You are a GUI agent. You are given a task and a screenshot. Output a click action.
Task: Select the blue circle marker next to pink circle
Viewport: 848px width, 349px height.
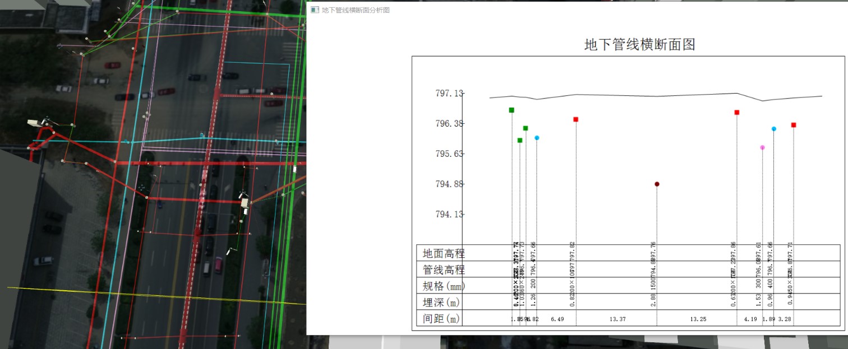pos(774,129)
